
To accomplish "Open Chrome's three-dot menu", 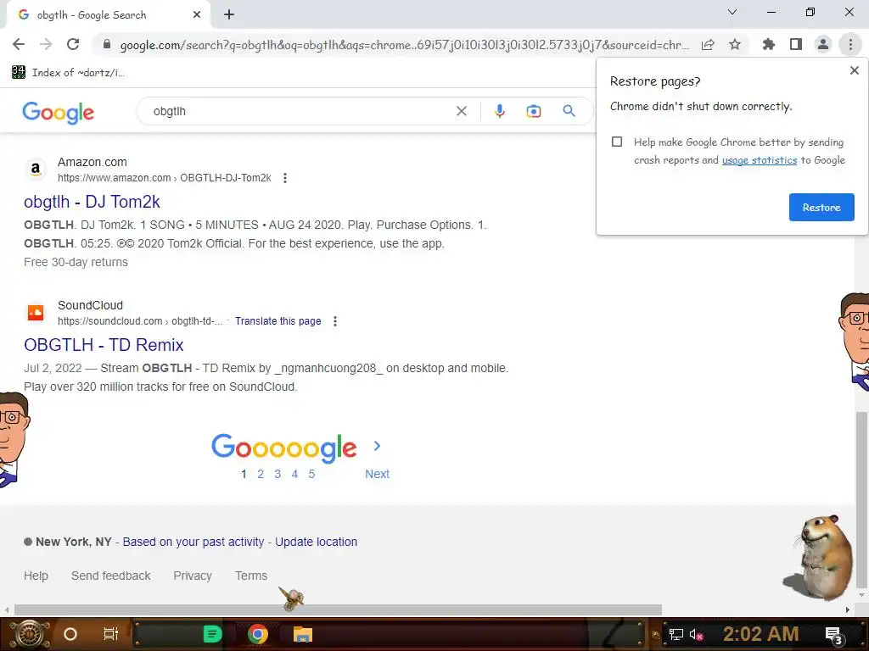I will point(850,44).
